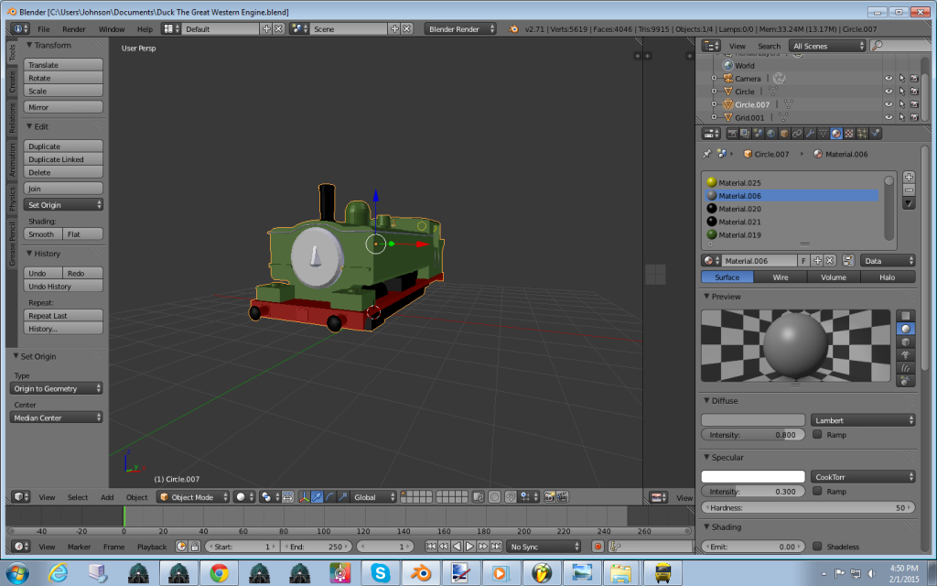Toggle selectability of the Circle object
937x586 pixels.
pos(901,92)
